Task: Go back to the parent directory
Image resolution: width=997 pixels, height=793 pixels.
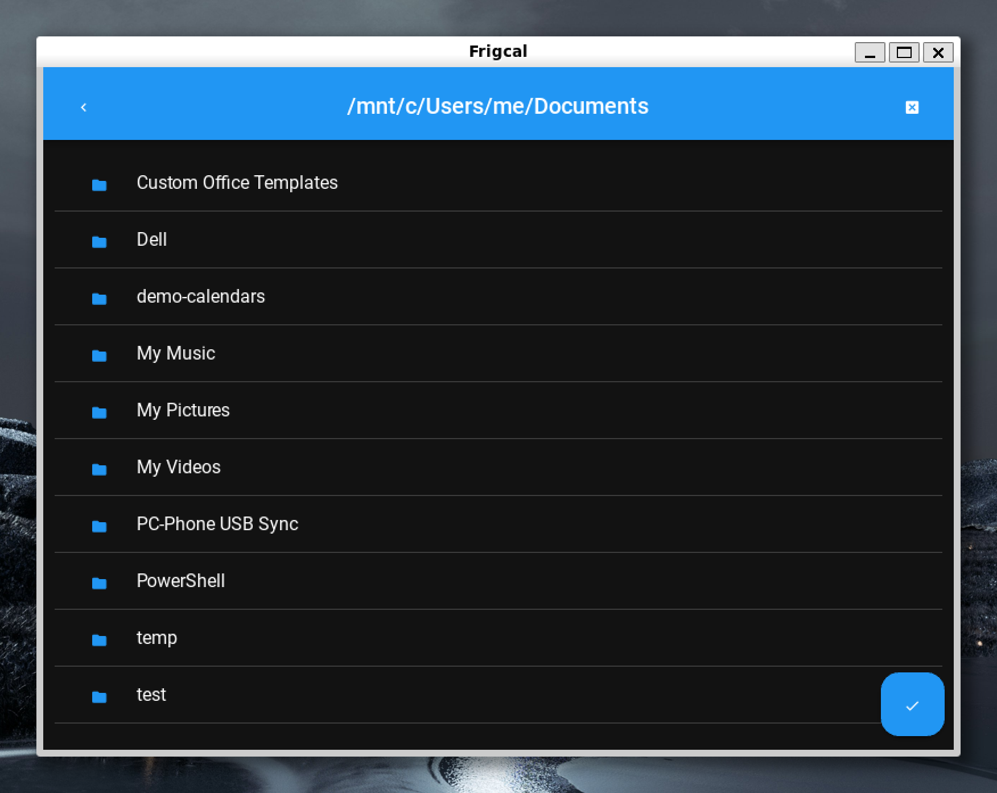Action: pyautogui.click(x=84, y=107)
